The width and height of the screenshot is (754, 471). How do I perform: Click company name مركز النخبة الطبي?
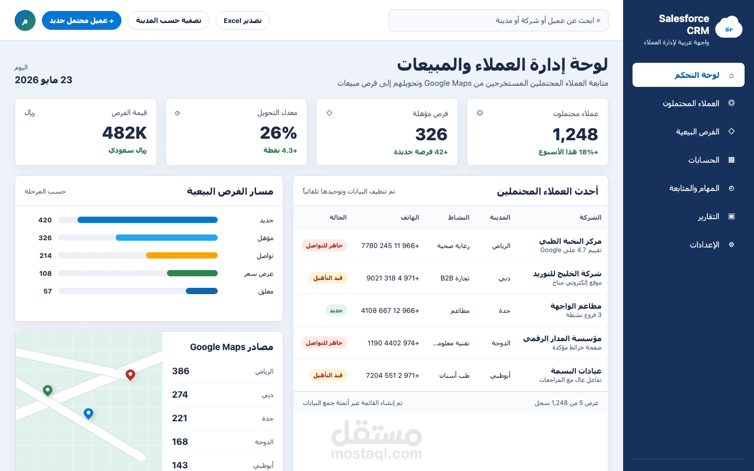tap(570, 241)
